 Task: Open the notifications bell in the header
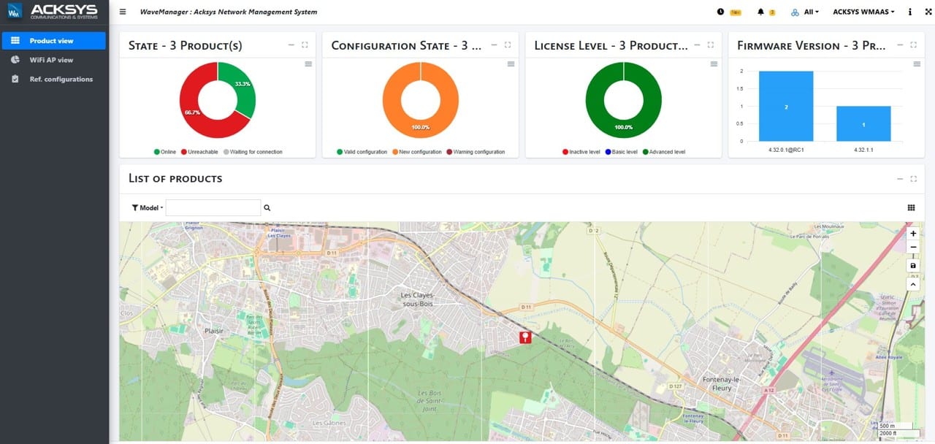(x=760, y=12)
